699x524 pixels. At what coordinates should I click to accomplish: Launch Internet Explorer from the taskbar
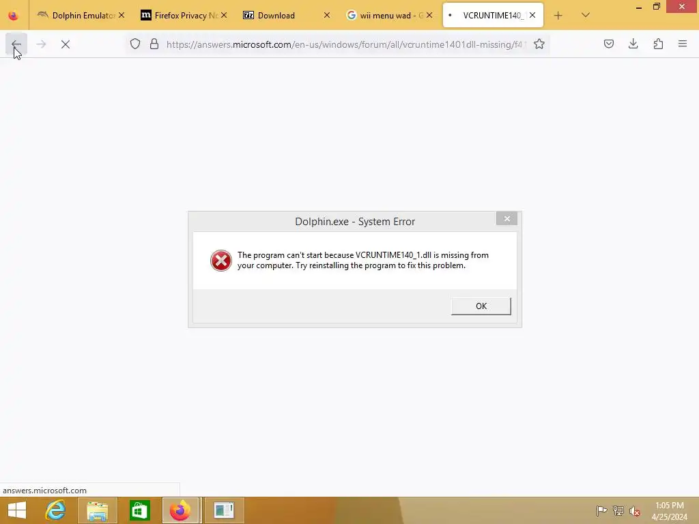point(56,510)
